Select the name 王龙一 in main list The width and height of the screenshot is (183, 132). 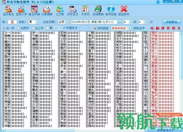coord(124,66)
